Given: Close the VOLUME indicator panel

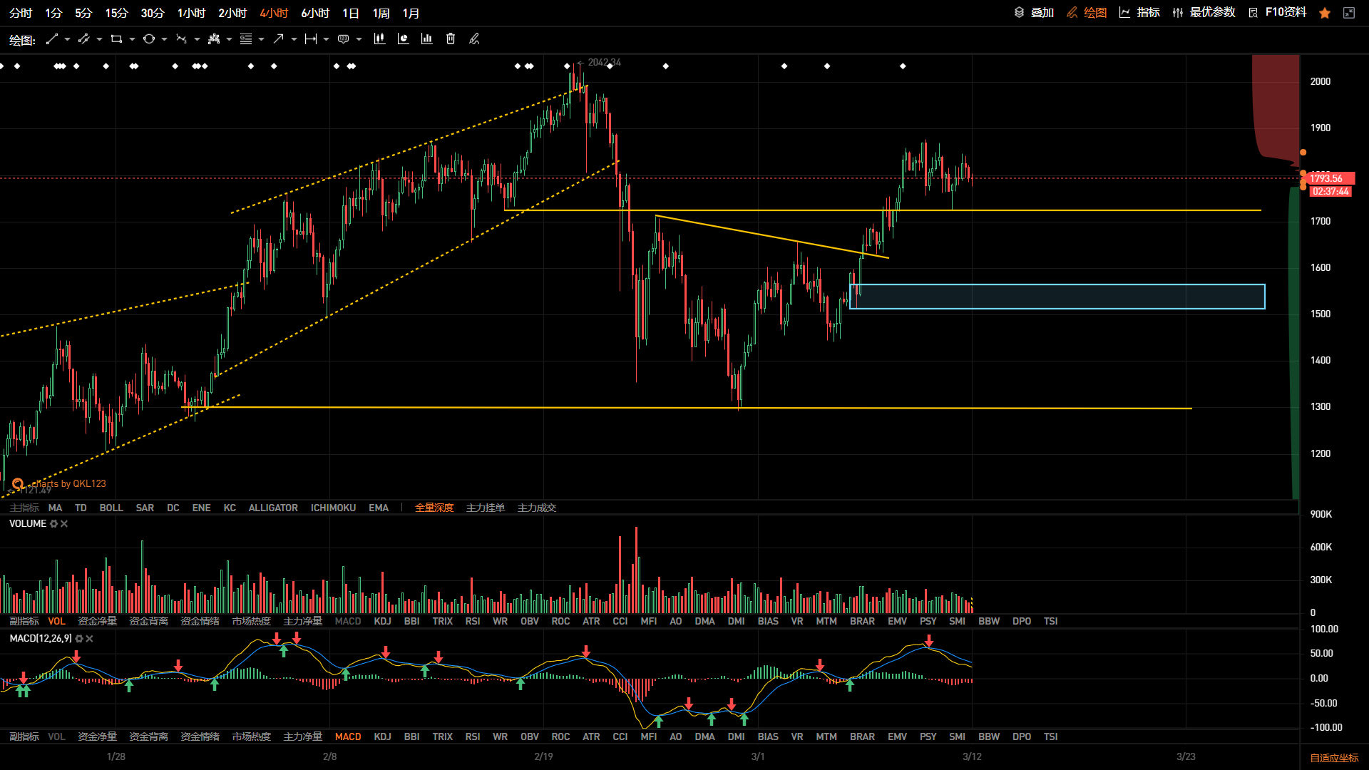Looking at the screenshot, I should click(64, 524).
